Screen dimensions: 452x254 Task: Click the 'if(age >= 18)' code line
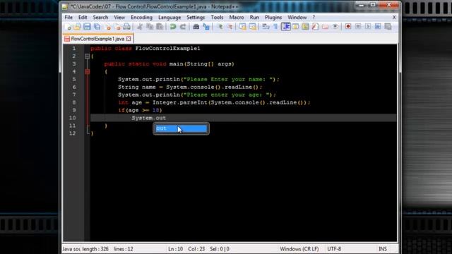(140, 110)
